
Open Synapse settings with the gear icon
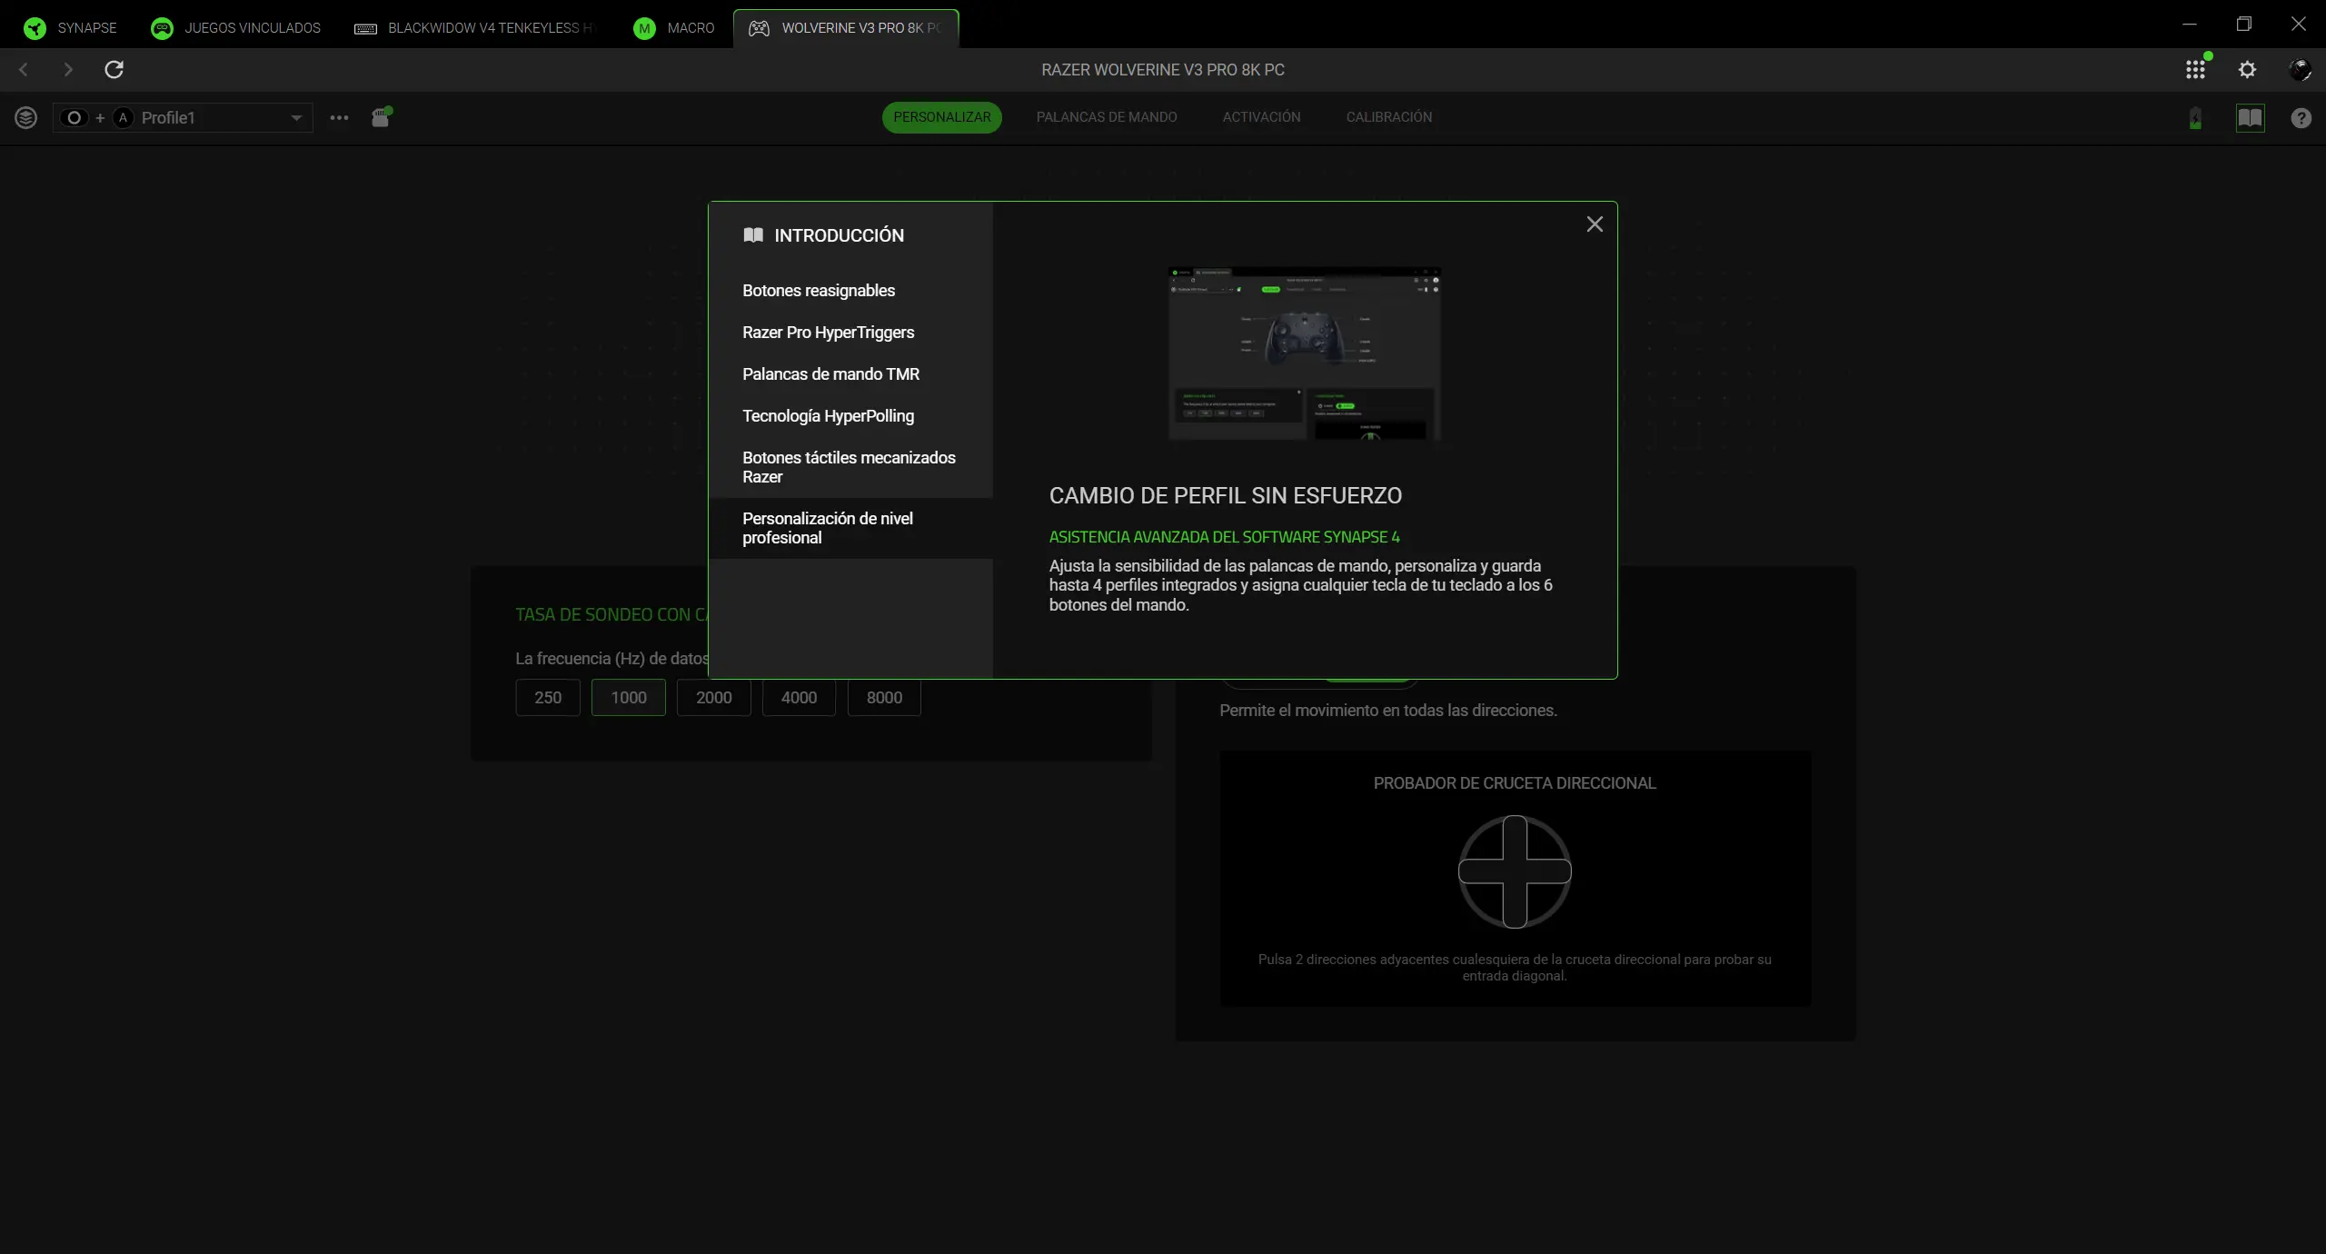tap(2248, 69)
